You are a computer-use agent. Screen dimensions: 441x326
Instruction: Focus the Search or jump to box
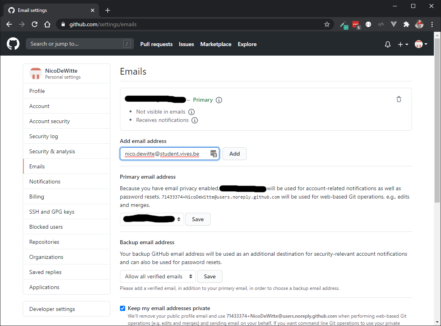point(79,44)
